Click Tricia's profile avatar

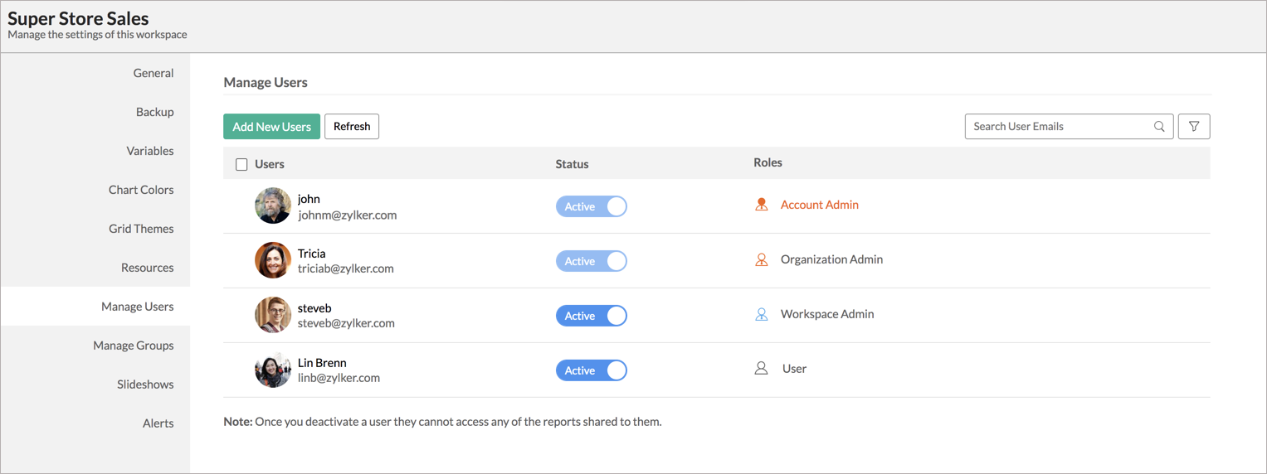[x=273, y=260]
